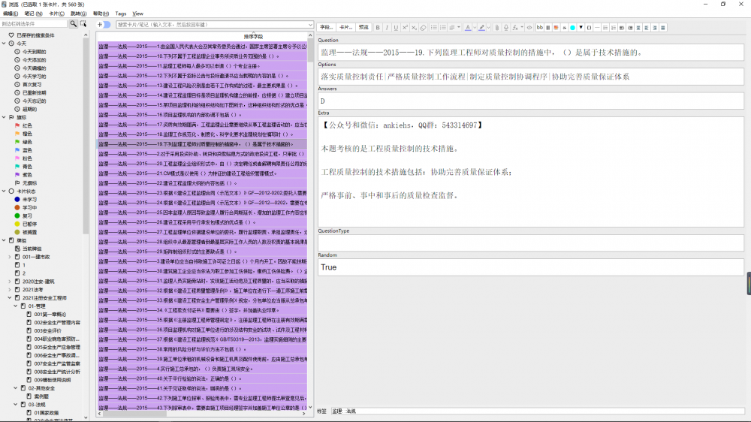Click the curly braces {} toolbar icon
Viewport: 751px width, 422px height.
pyautogui.click(x=589, y=28)
